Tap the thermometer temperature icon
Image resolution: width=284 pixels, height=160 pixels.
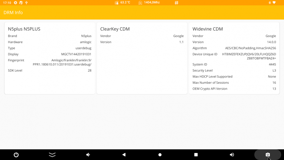click(x=117, y=3)
